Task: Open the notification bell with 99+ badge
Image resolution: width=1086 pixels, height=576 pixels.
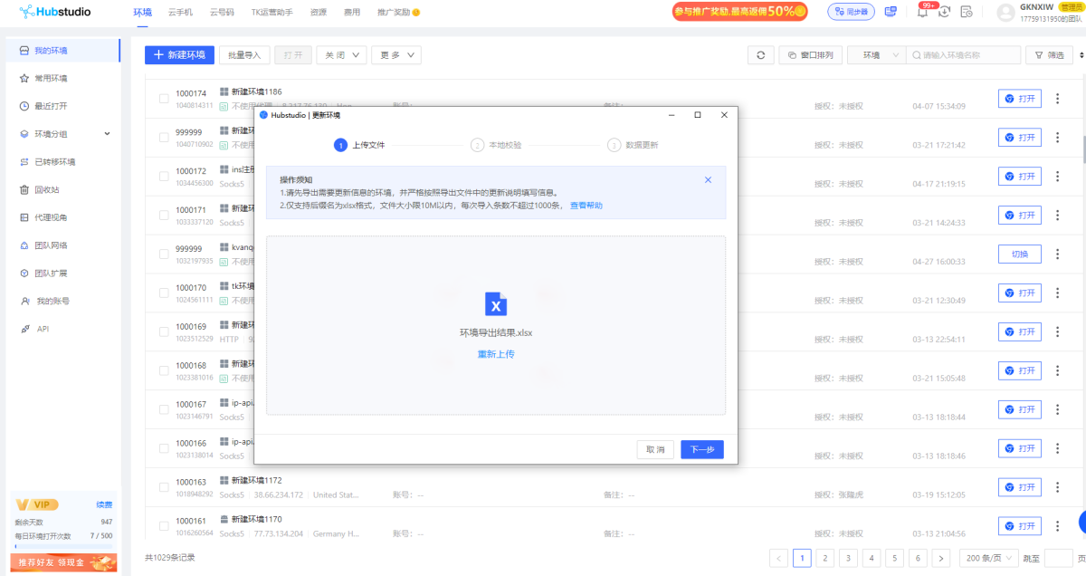Action: pyautogui.click(x=924, y=11)
